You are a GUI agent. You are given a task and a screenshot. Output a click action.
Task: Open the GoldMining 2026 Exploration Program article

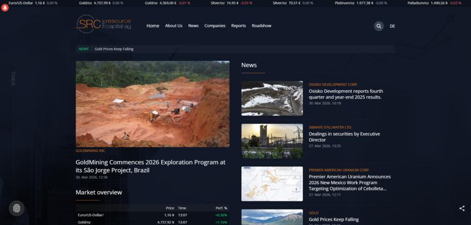point(150,166)
